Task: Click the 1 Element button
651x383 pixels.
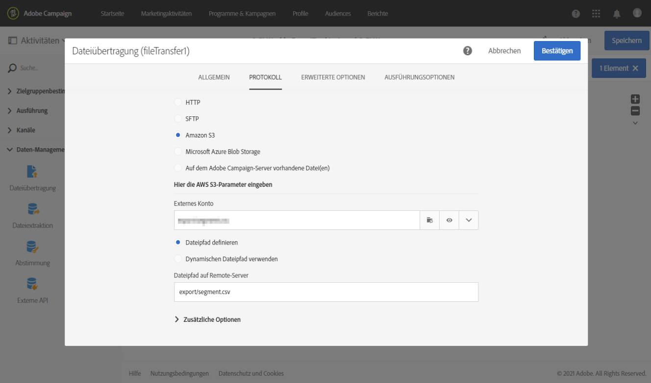Action: pos(619,68)
